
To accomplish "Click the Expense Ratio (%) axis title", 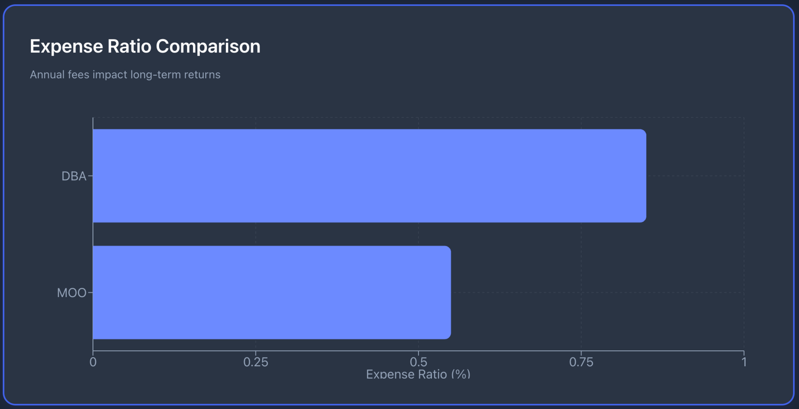I will point(418,374).
